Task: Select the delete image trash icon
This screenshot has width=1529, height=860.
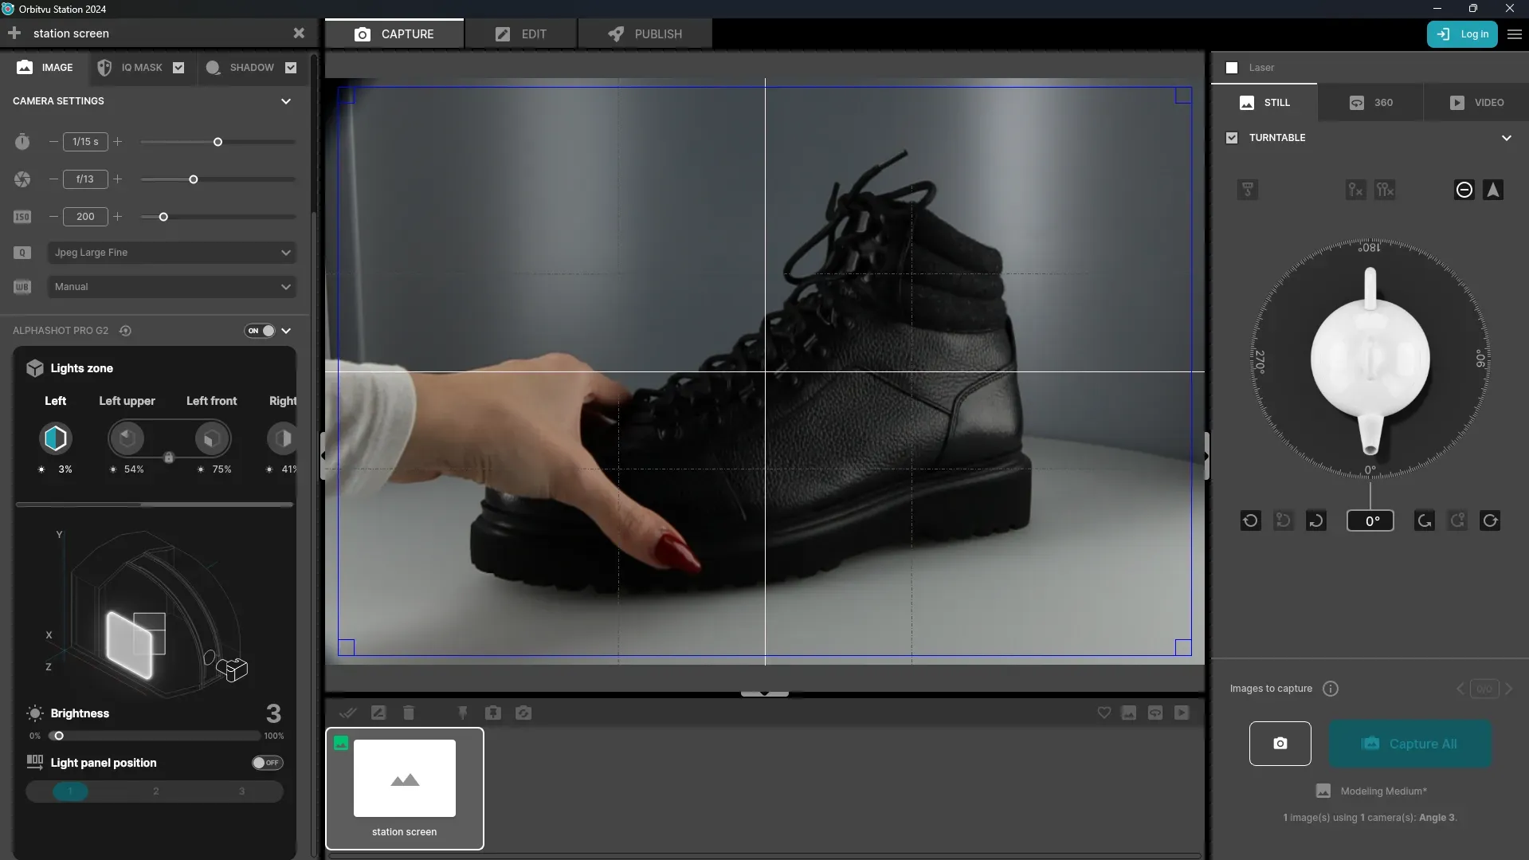Action: (x=409, y=713)
